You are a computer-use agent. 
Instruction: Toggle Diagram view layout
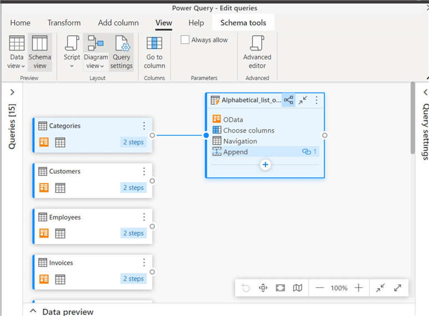tap(96, 53)
